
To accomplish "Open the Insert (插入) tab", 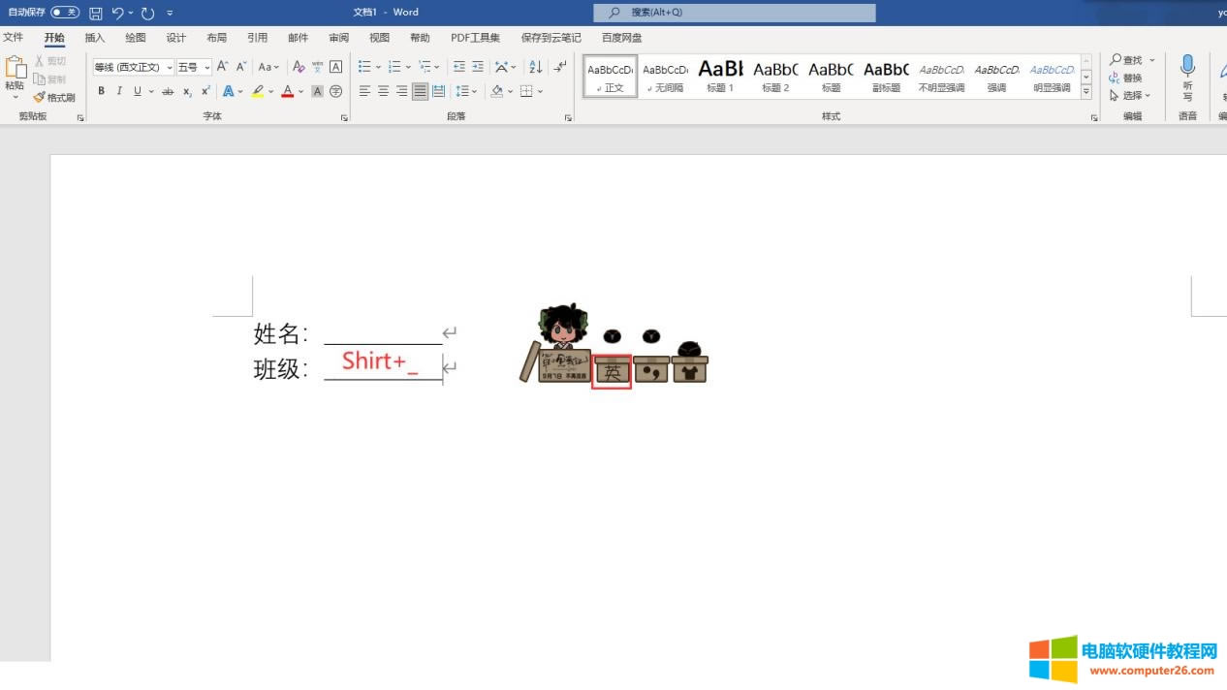I will click(x=95, y=38).
